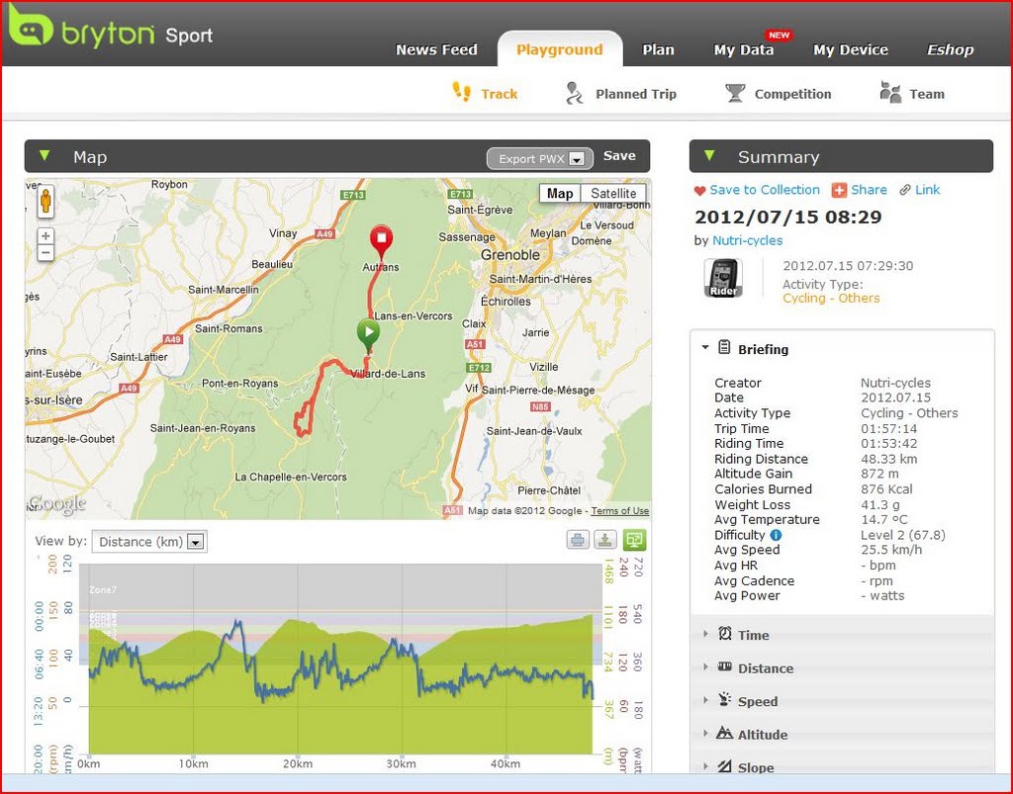
Task: Click the Google logo on the map
Action: (x=56, y=504)
